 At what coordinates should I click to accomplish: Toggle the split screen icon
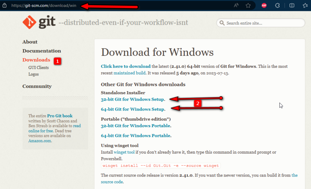click(292, 5)
